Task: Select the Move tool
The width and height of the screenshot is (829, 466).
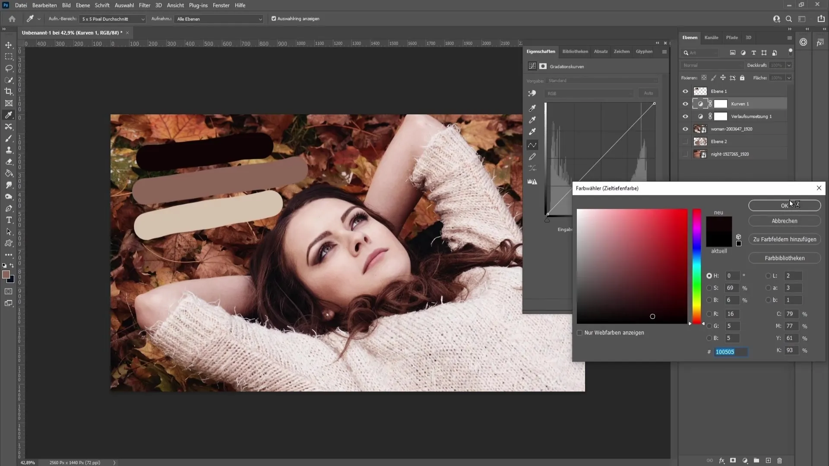Action: pyautogui.click(x=9, y=45)
